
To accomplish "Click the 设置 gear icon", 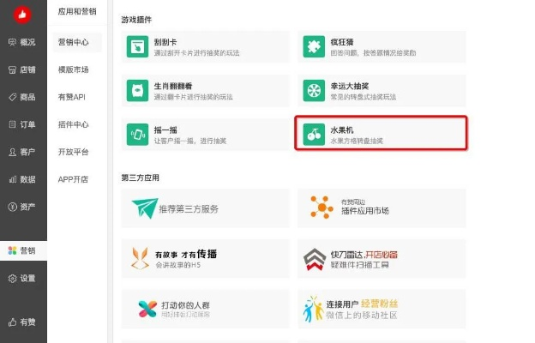I will pyautogui.click(x=12, y=279).
